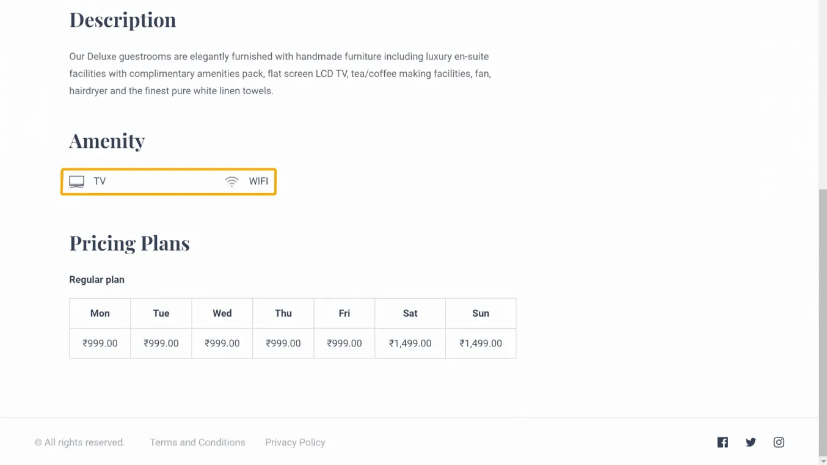This screenshot has height=465, width=827.
Task: Click the Regular plan label
Action: click(x=97, y=280)
